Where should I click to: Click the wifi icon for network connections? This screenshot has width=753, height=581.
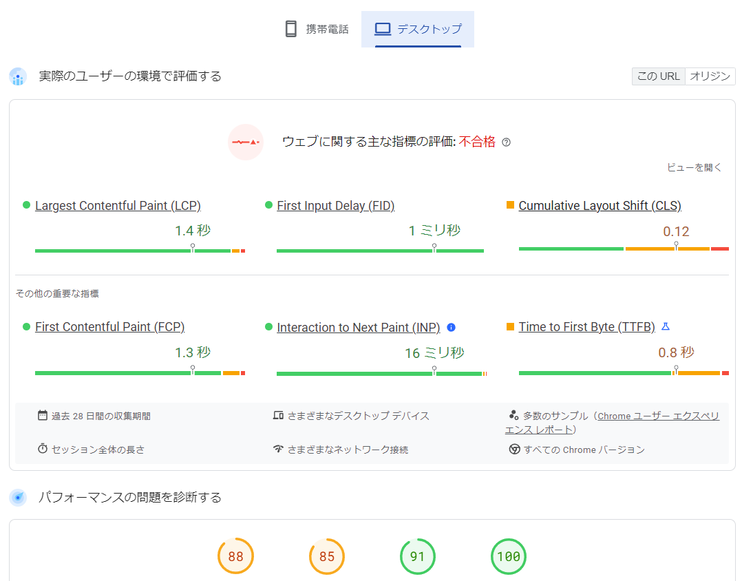[x=279, y=449]
